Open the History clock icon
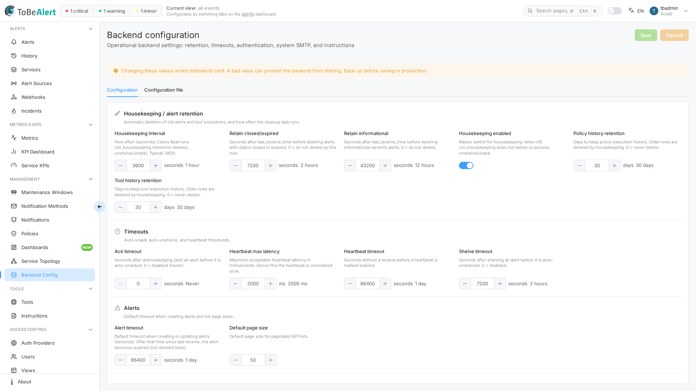Image resolution: width=696 pixels, height=391 pixels. [x=14, y=56]
